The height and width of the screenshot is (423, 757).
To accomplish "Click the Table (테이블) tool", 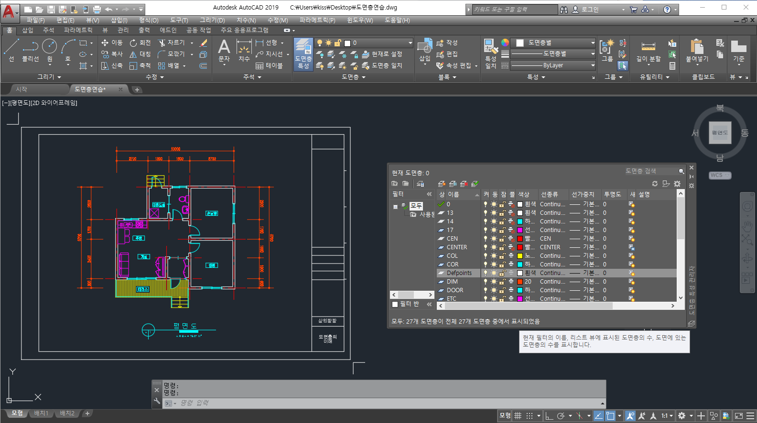I will pos(269,65).
